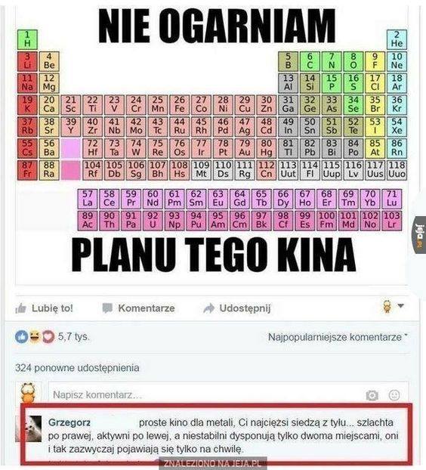Click the blank pink lanthanide placeholder cell
Screen dimensions: 426x470
point(71,148)
